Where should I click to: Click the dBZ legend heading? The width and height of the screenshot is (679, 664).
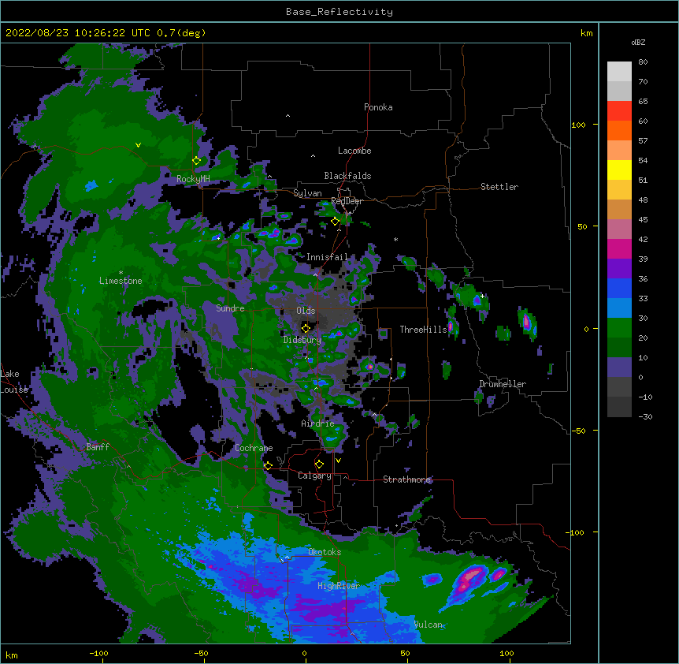[638, 42]
